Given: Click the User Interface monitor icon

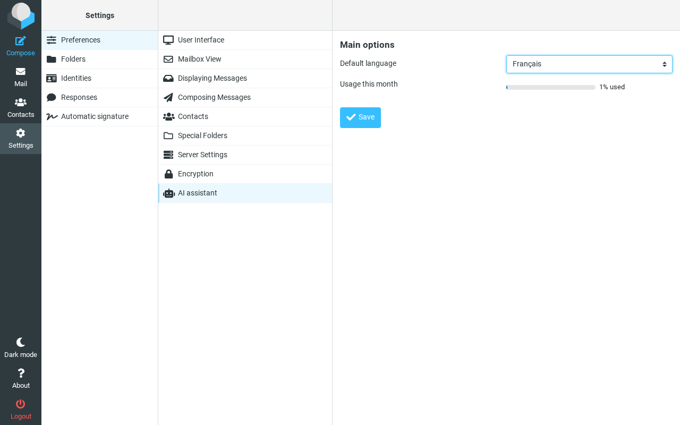Looking at the screenshot, I should click(x=168, y=40).
